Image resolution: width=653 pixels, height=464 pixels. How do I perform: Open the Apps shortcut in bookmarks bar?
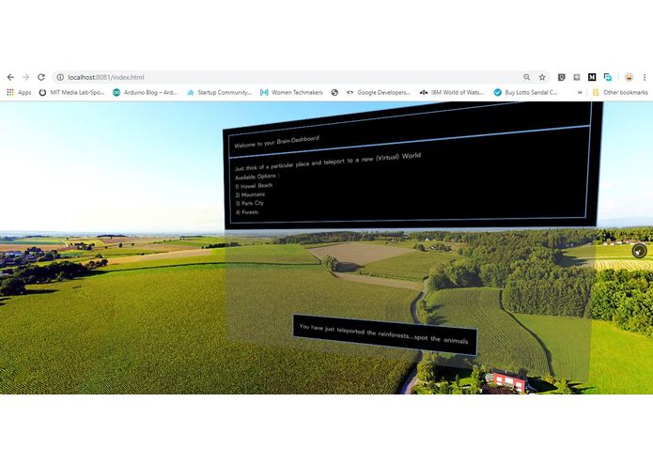click(19, 92)
